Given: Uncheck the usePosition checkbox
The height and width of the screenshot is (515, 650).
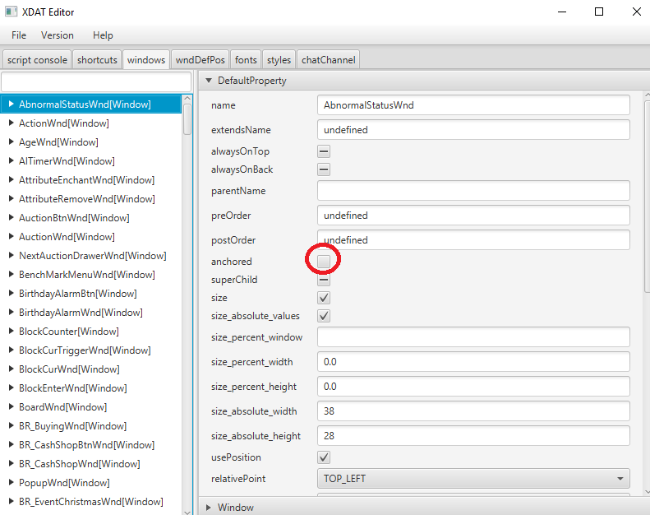Looking at the screenshot, I should pyautogui.click(x=324, y=457).
